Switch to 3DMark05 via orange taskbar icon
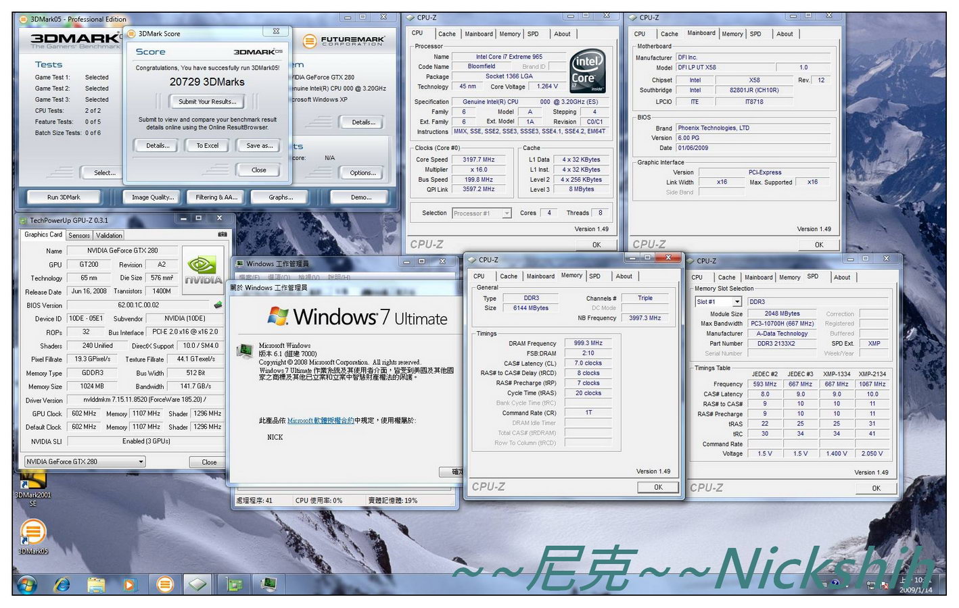 (x=165, y=584)
